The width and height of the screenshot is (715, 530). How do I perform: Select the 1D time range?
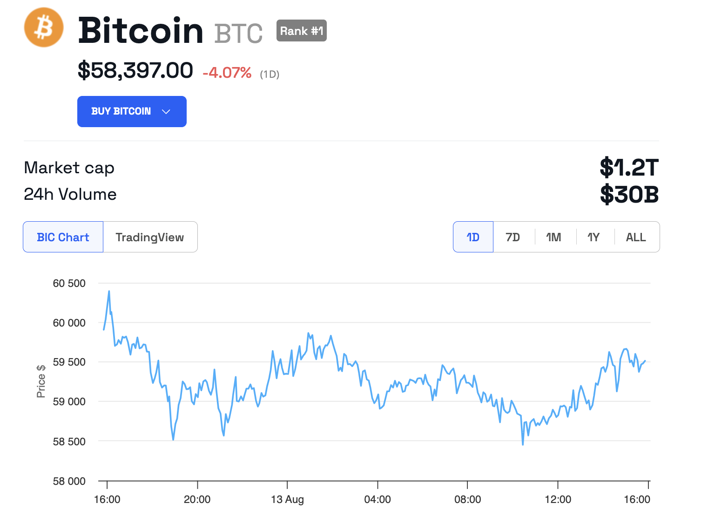[x=473, y=237]
